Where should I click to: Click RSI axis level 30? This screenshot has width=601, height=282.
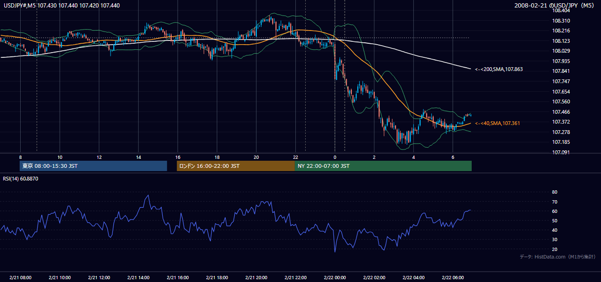click(554, 240)
